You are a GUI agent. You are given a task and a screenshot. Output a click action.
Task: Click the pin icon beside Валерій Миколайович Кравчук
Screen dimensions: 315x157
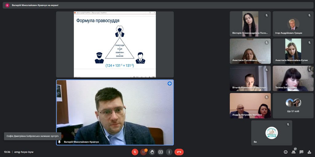point(59,142)
